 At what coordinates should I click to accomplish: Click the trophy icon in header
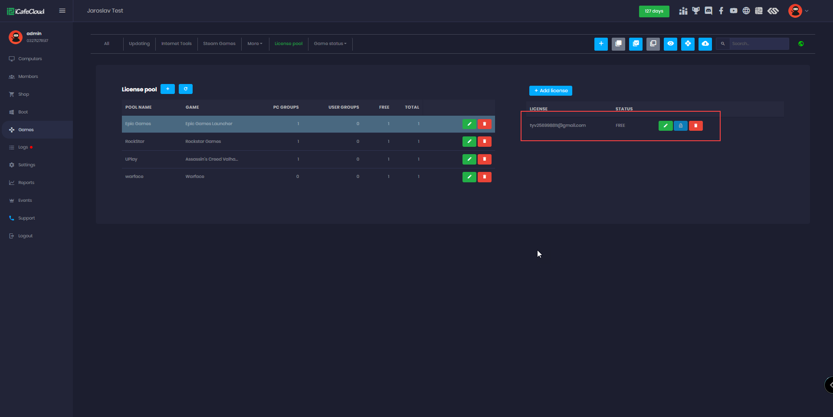pos(696,11)
